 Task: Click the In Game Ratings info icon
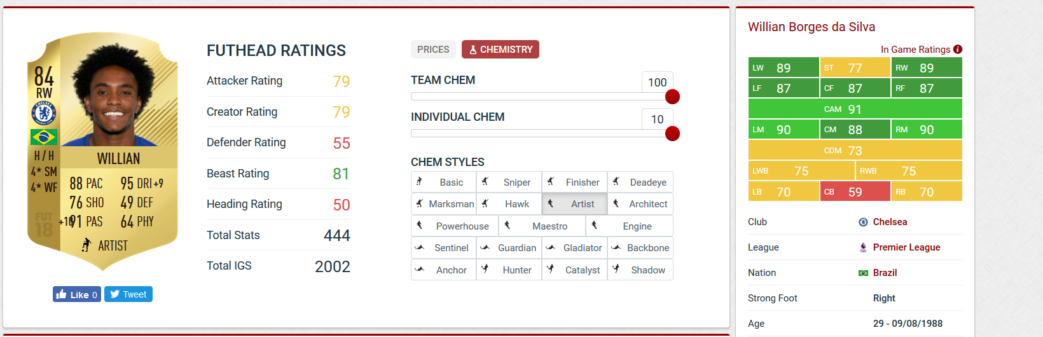pyautogui.click(x=958, y=50)
